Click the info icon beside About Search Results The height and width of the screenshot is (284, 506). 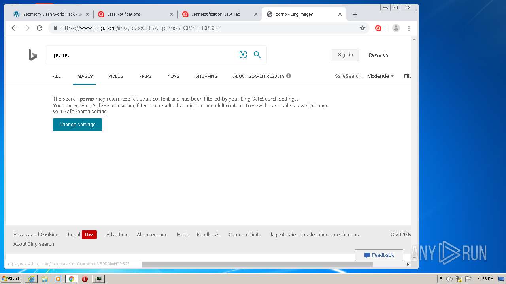click(x=289, y=76)
